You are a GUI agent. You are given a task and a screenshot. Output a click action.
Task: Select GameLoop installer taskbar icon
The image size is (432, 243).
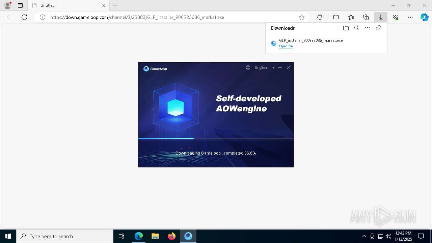[188, 236]
